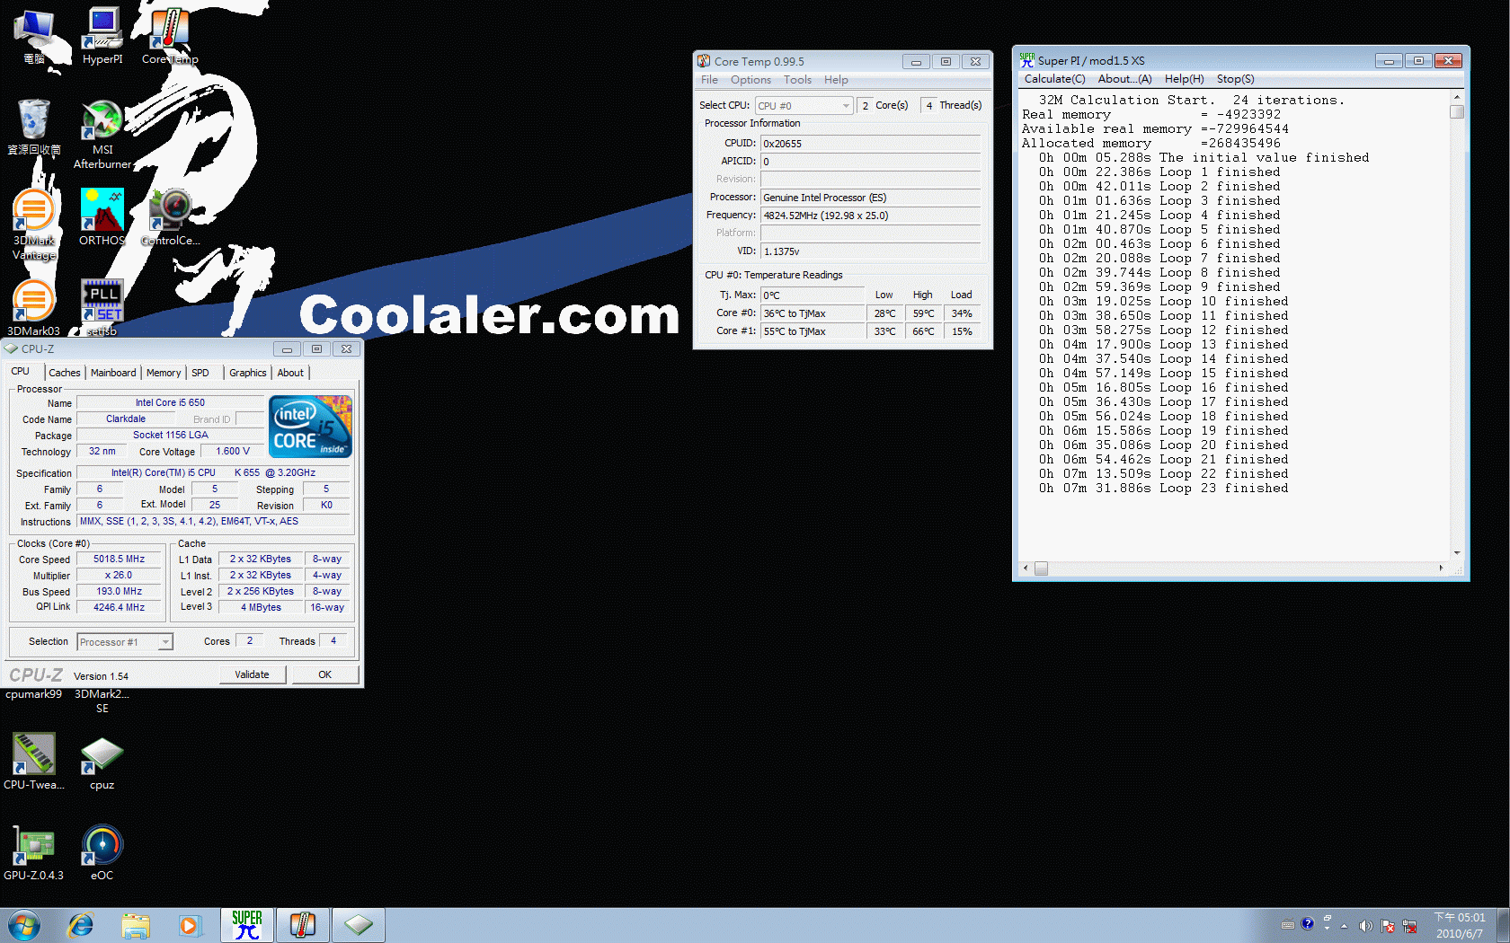Click the taskbar clock showing 05:01

[1460, 925]
